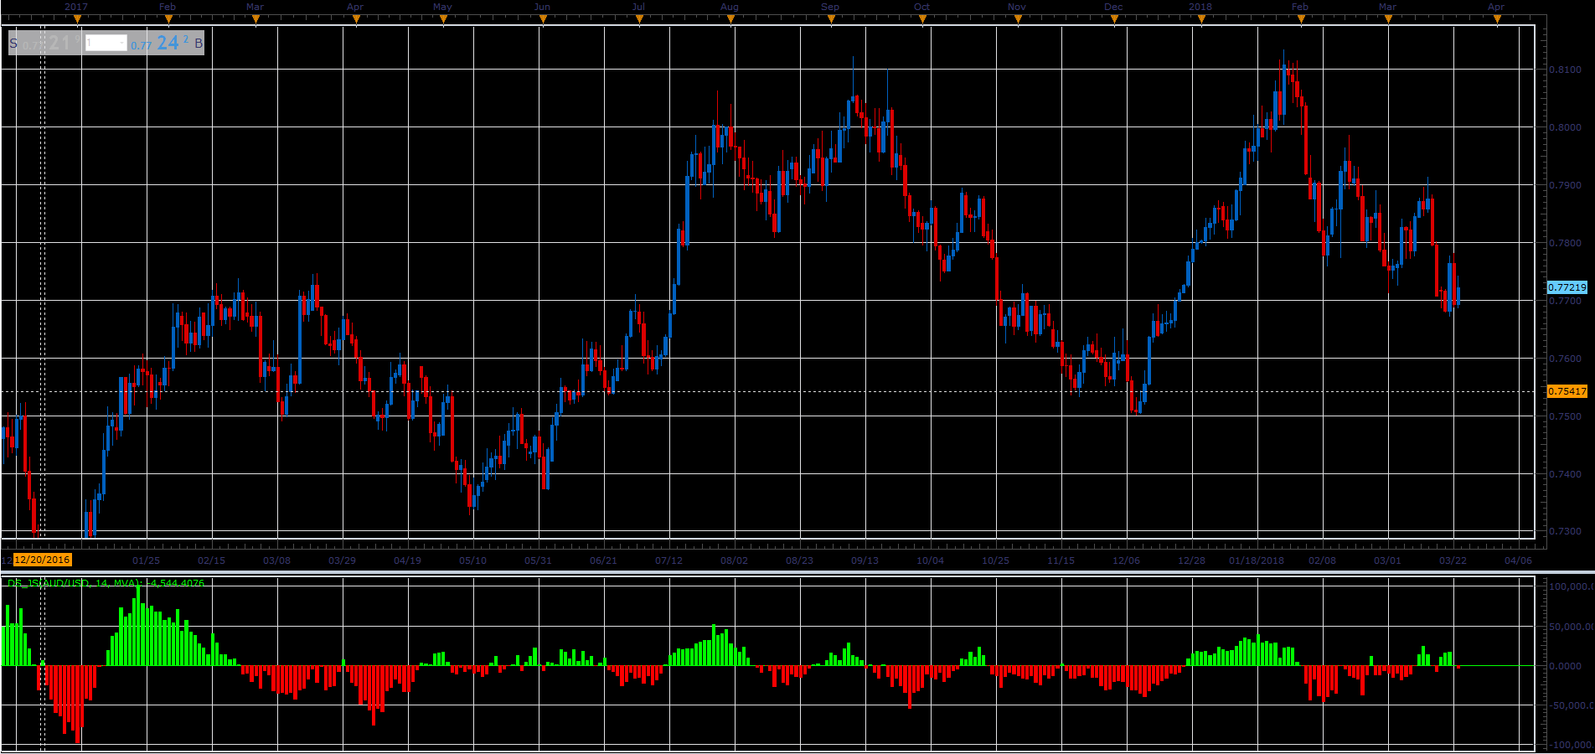Viewport: 1595px width, 754px height.
Task: Click the current price tag 0.77219
Action: [1567, 287]
